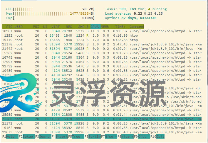Screen dimensions: 208x143
Task: Select running java process PID 21442
Action: click(102, 49)
